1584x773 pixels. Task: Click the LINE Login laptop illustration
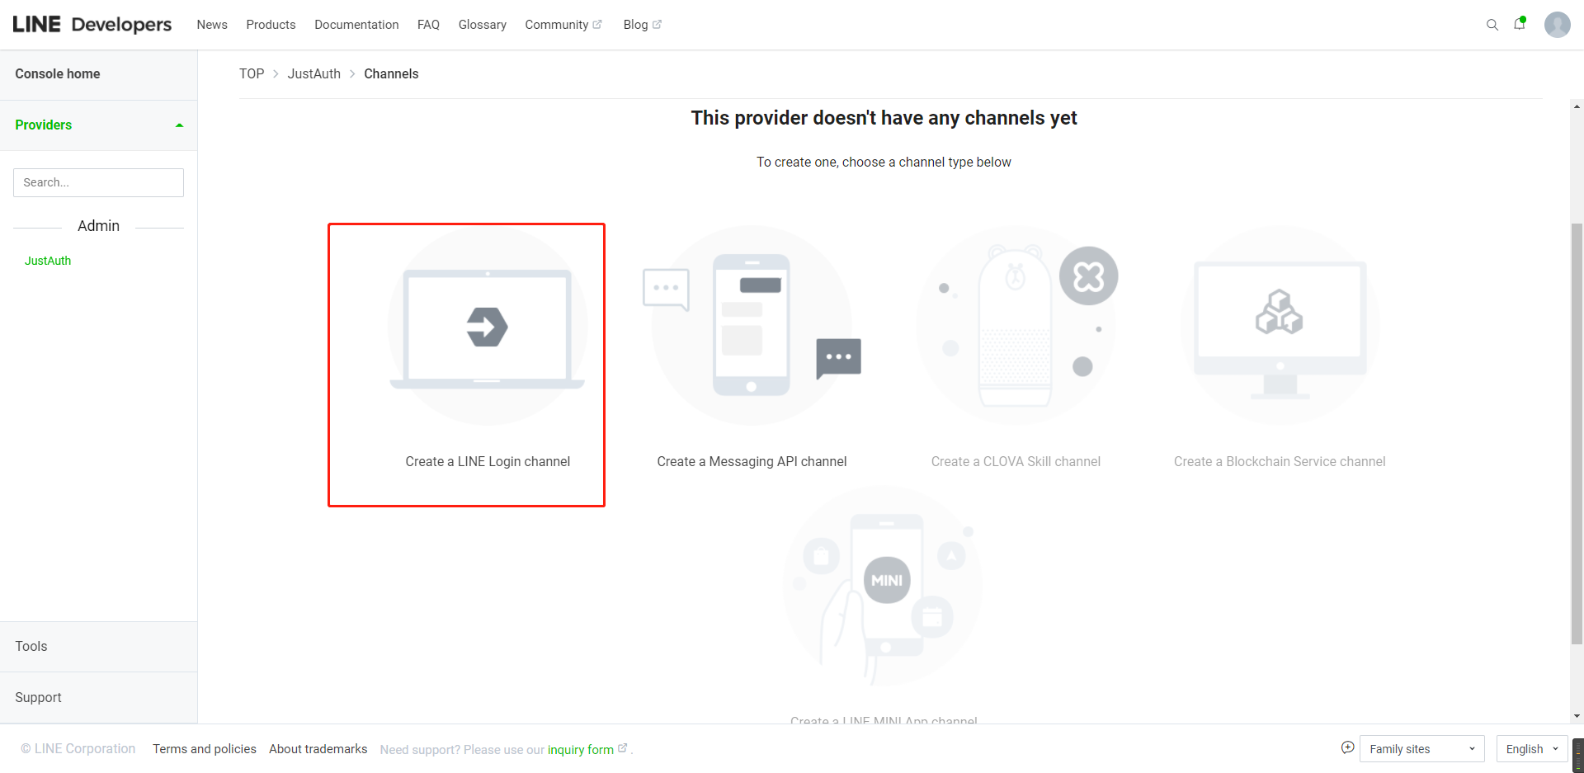point(488,326)
